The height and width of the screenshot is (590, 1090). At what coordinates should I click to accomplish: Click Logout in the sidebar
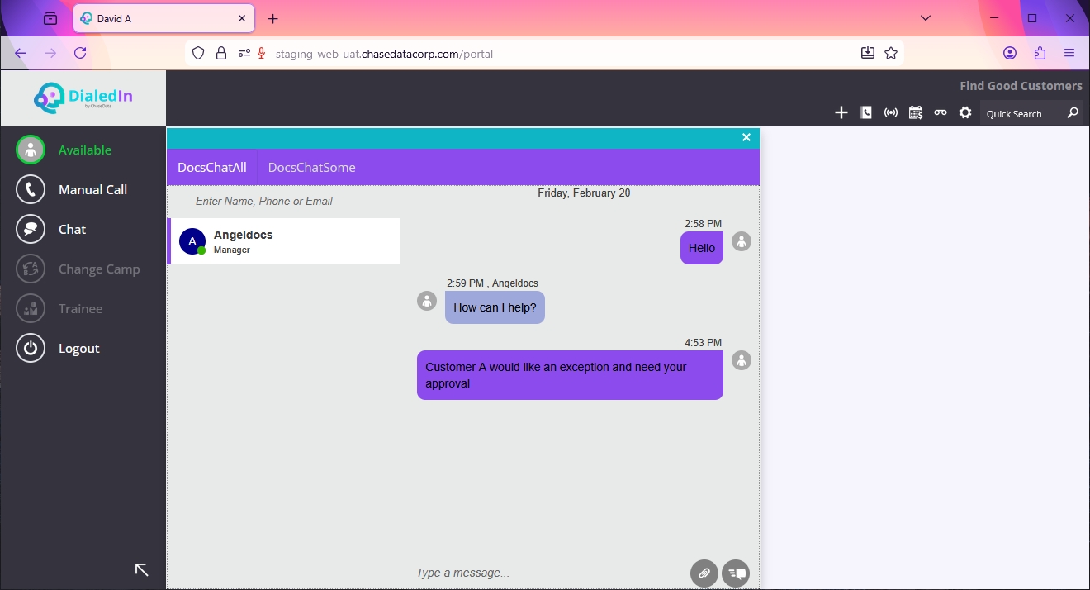tap(78, 349)
